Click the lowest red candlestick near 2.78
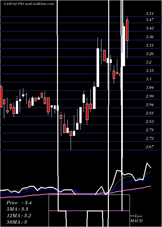 click(x=71, y=133)
